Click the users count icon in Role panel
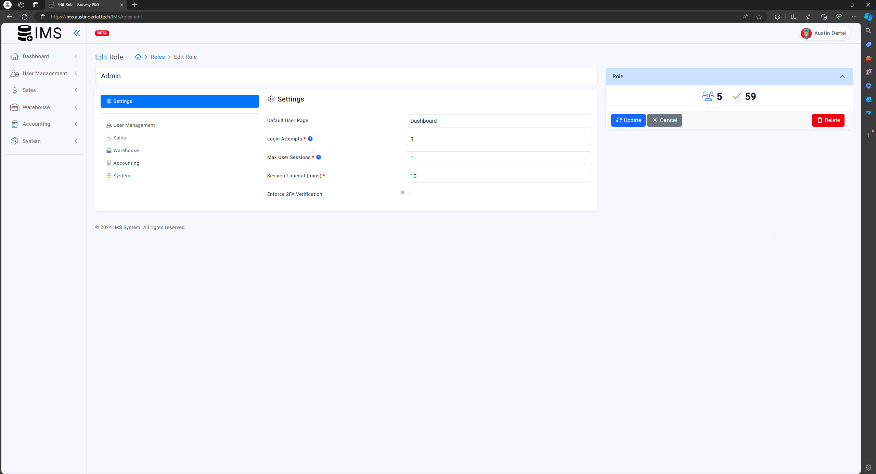Viewport: 876px width, 474px height. (708, 96)
